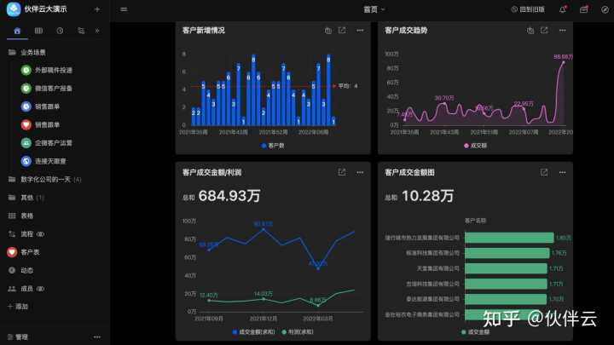614x345 pixels.
Task: Open the first green clock-icon item under 业务场景
Action: pos(46,70)
